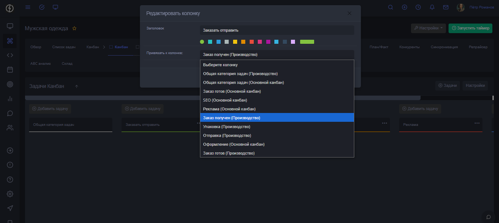499x223 pixels.
Task: Click the Заголовок text input field
Action: (x=277, y=30)
